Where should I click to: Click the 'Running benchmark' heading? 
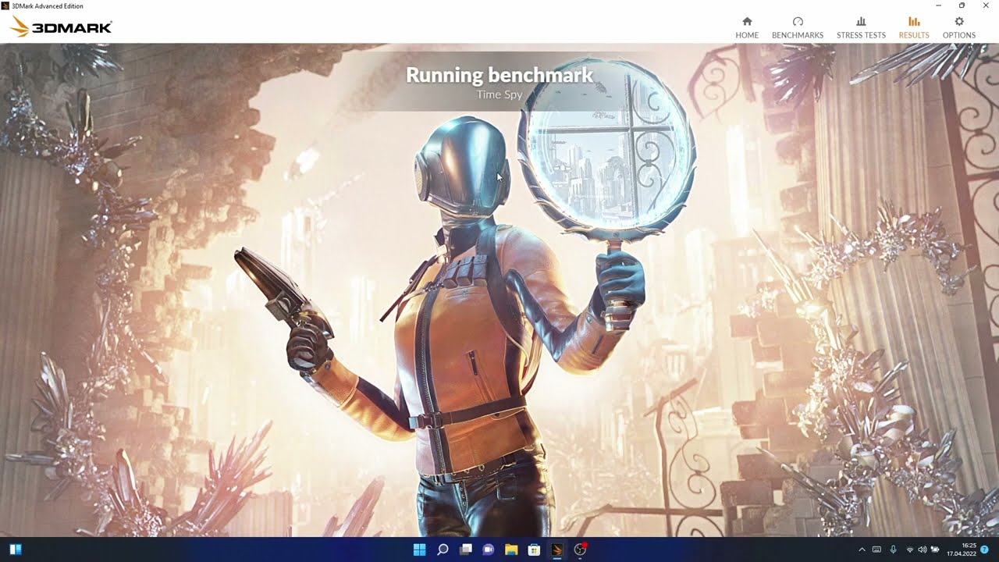click(x=499, y=75)
